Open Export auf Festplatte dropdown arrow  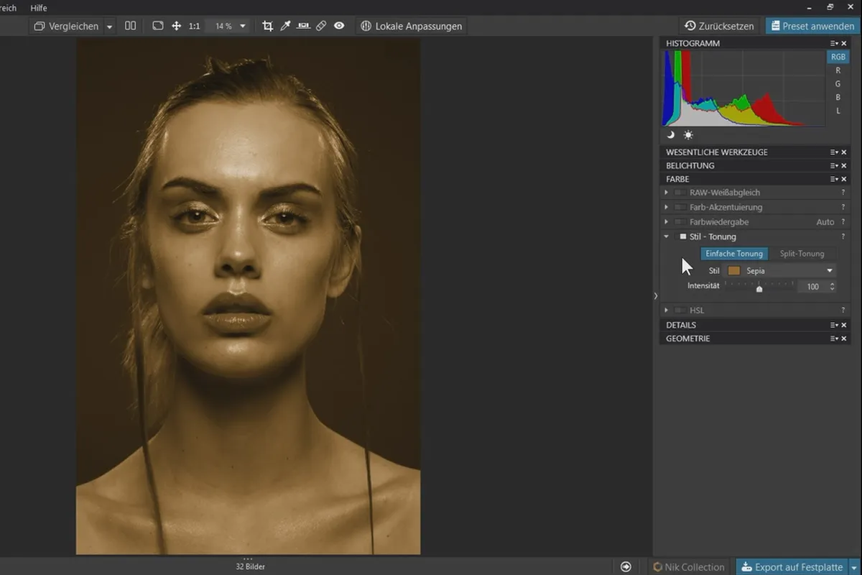[854, 567]
